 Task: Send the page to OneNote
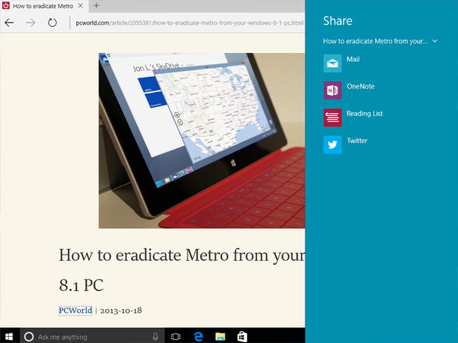click(333, 90)
